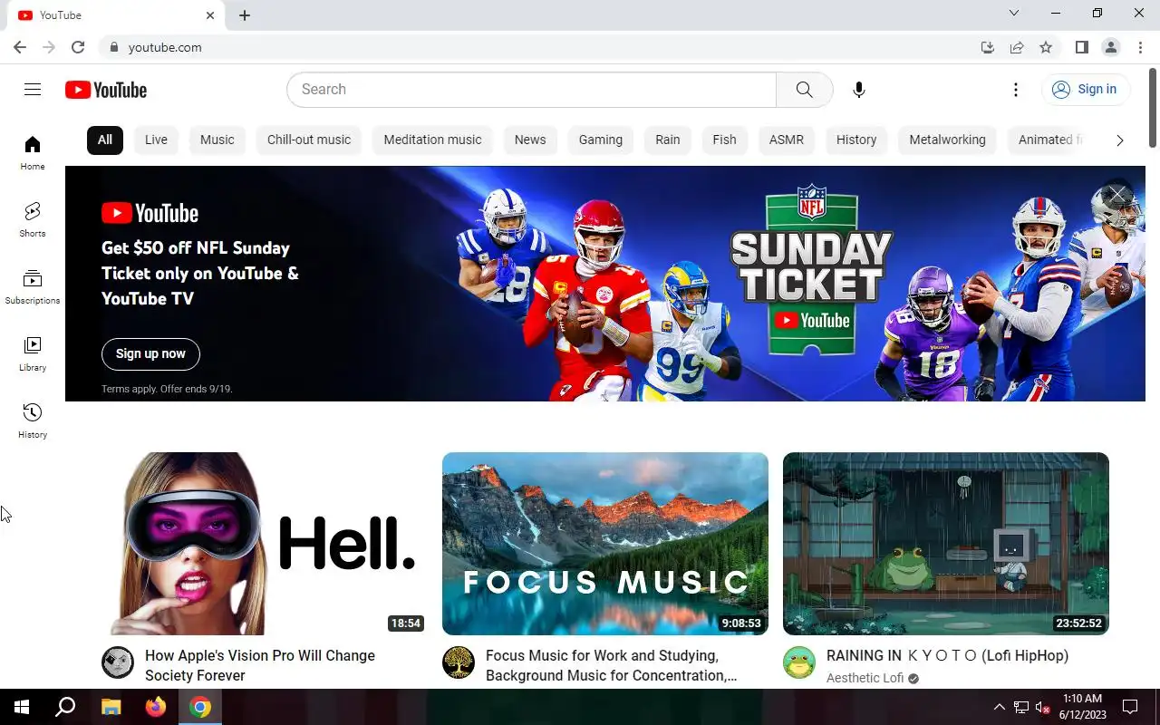Go forward with browser forward arrow

pos(49,47)
